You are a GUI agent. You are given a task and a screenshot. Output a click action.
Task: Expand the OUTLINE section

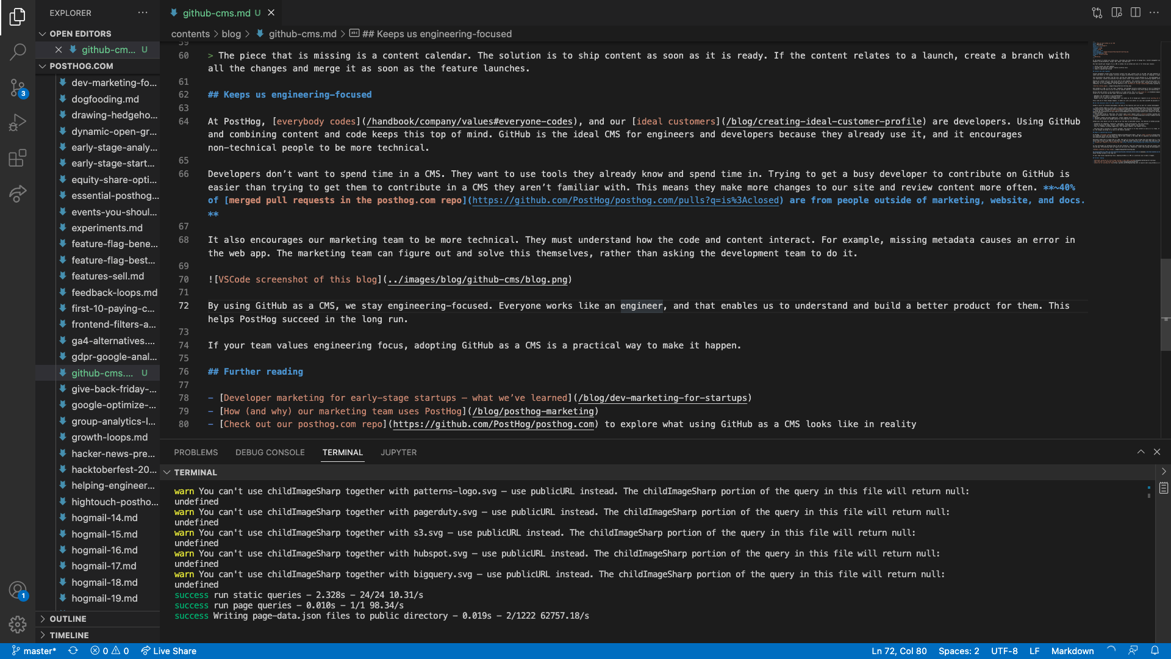coord(67,619)
